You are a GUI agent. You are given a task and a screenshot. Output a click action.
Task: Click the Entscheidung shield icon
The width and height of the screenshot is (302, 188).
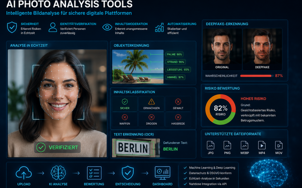pos(128,173)
